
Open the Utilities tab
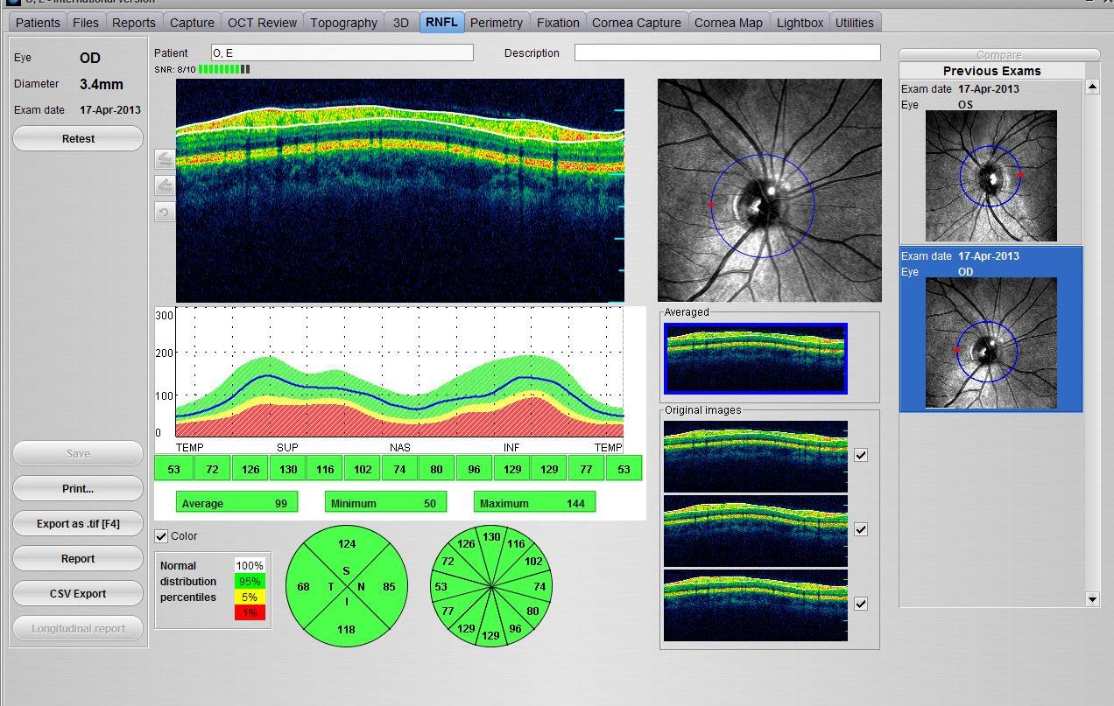[854, 23]
